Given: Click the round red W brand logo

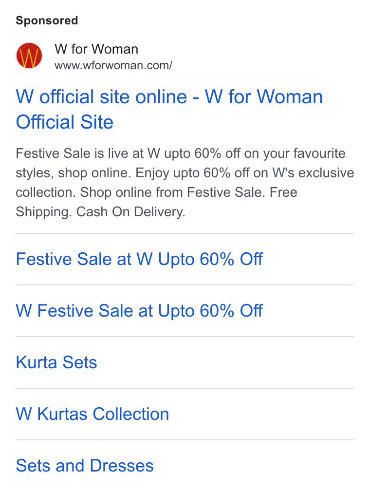Looking at the screenshot, I should tap(29, 56).
